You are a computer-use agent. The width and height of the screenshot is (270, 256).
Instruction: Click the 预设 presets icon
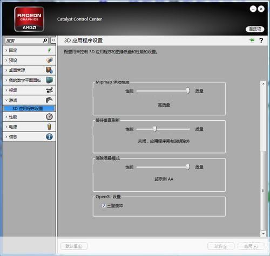[49, 60]
